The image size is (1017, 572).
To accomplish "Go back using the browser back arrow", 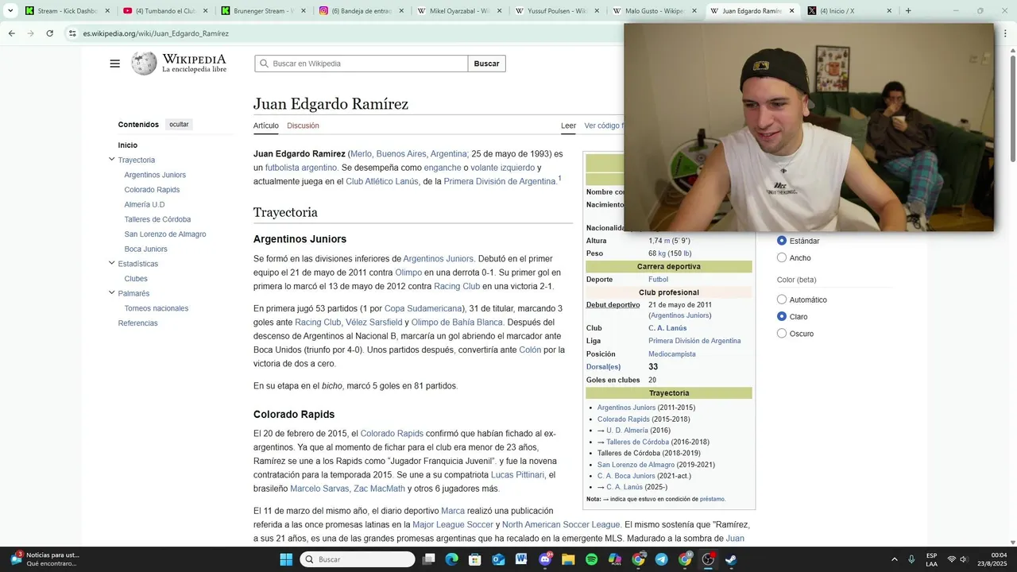I will coord(11,33).
